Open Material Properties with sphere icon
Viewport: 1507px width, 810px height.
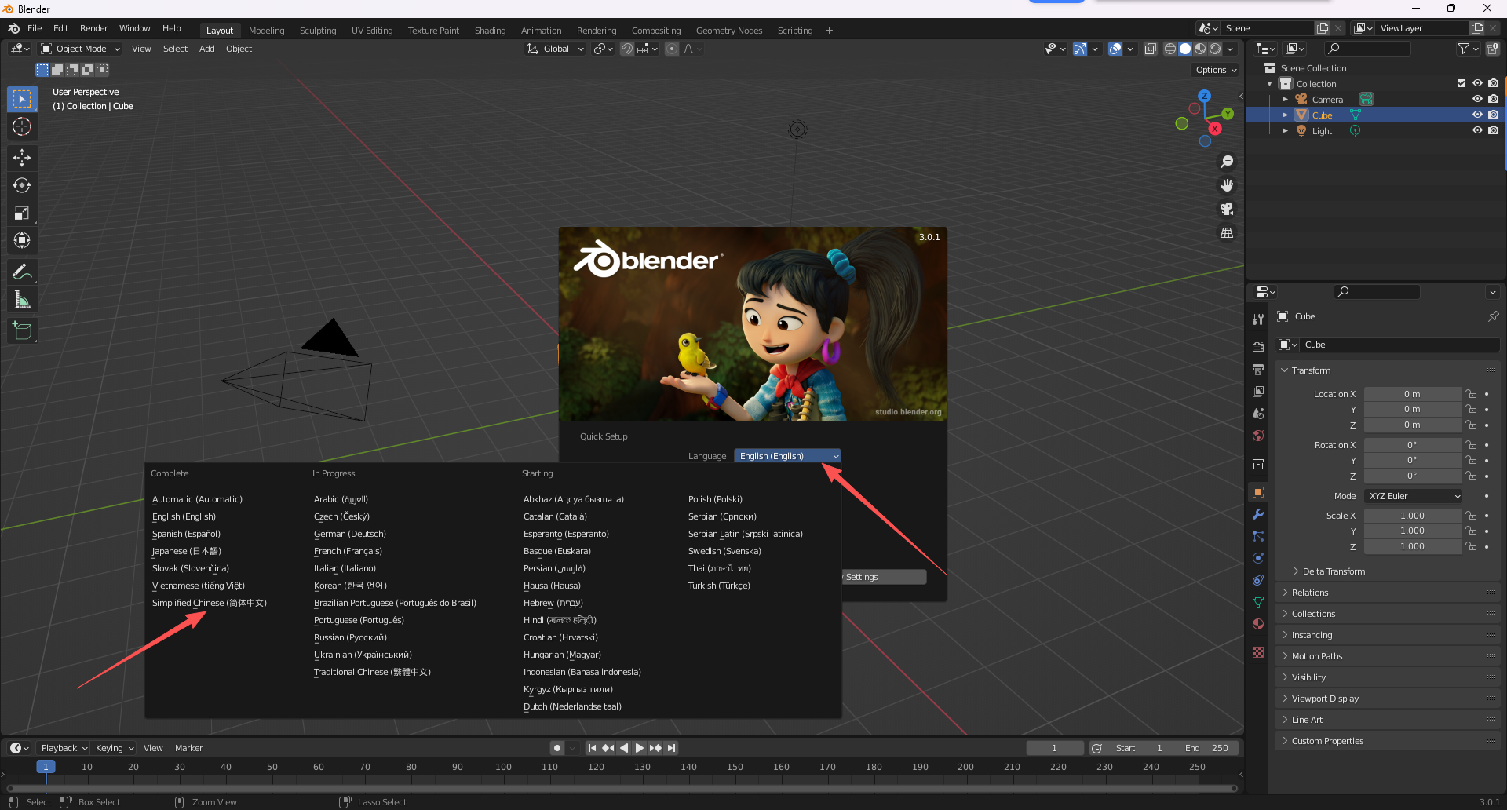(x=1258, y=624)
